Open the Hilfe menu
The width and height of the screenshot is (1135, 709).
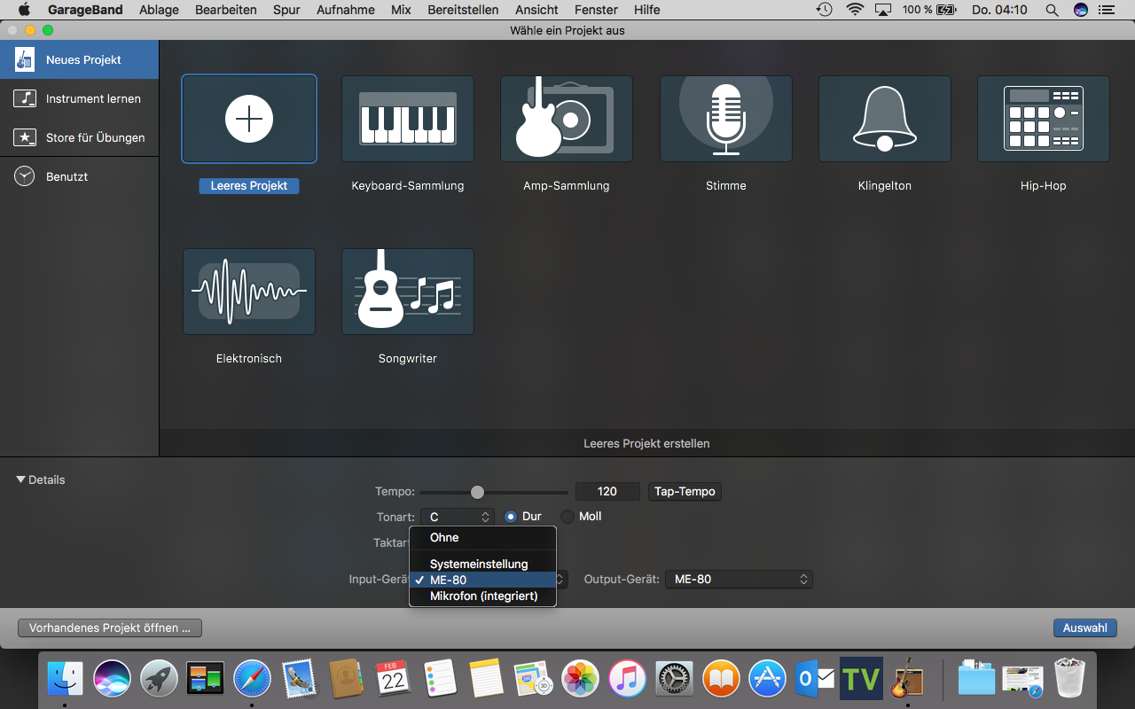point(647,10)
